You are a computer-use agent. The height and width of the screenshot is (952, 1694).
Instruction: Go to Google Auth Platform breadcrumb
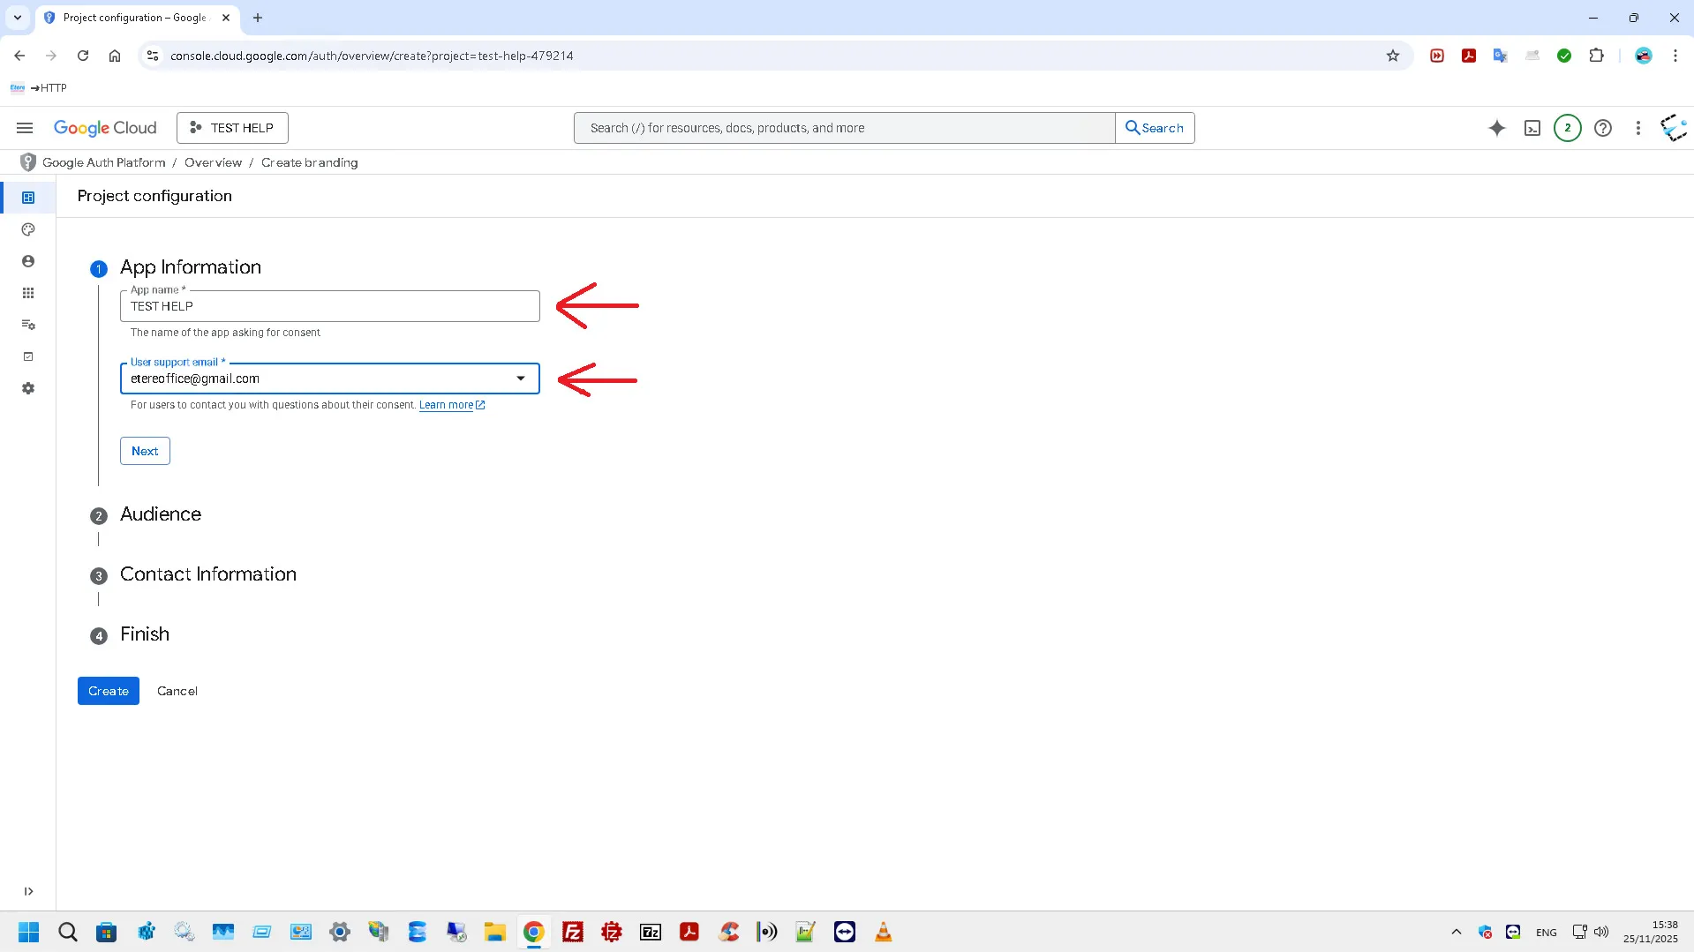103,162
